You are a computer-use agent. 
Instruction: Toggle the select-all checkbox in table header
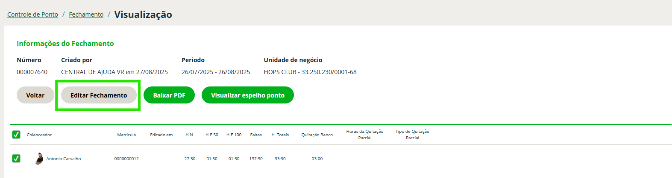point(16,135)
